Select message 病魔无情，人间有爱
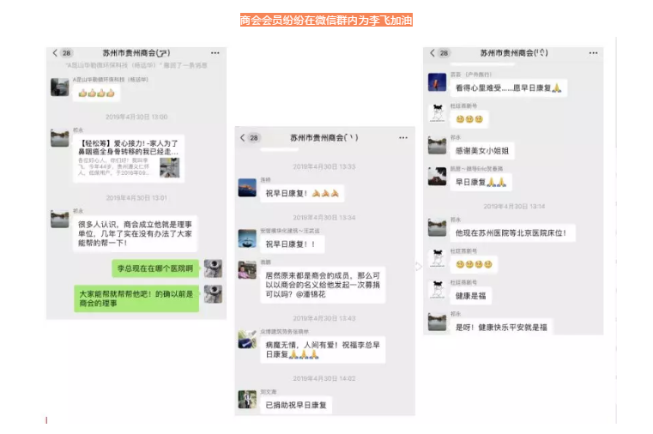This screenshot has width=653, height=434. [323, 350]
